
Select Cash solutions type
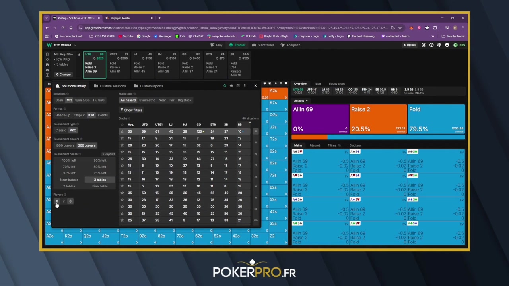[59, 100]
